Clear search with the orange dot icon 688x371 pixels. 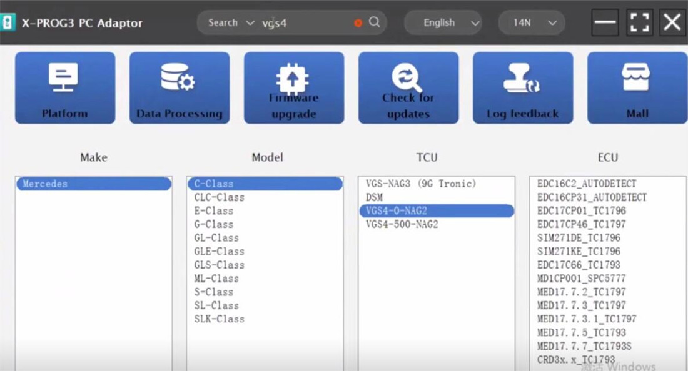point(358,23)
